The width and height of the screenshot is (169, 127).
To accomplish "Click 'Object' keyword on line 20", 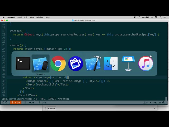I will point(29,35).
